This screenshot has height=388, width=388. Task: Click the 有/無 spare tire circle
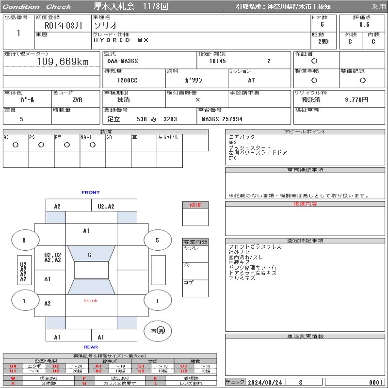point(158,331)
